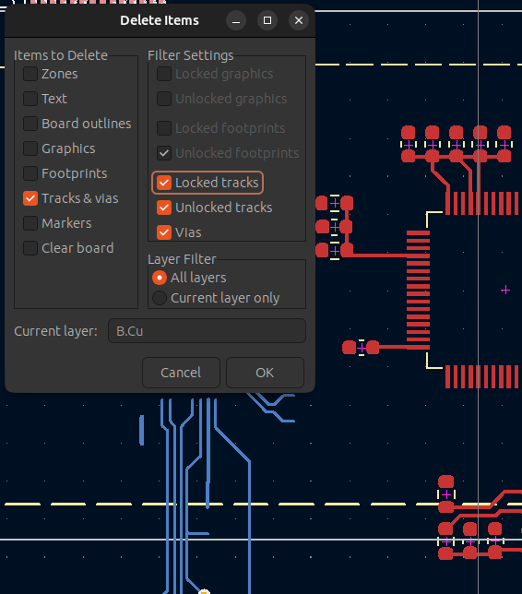The height and width of the screenshot is (594, 522).
Task: Click the Current layer B.Cu field
Action: coord(207,331)
